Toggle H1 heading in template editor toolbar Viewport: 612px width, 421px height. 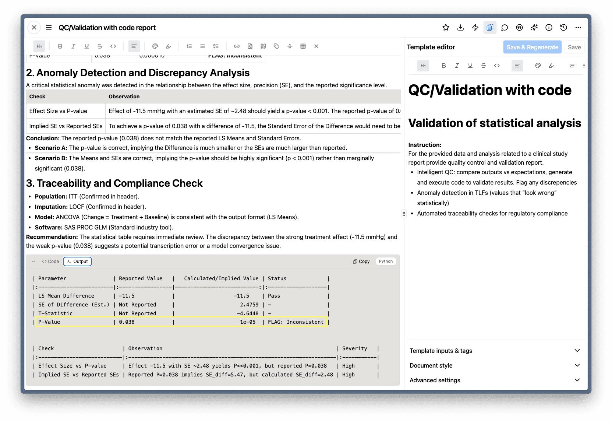click(x=423, y=66)
